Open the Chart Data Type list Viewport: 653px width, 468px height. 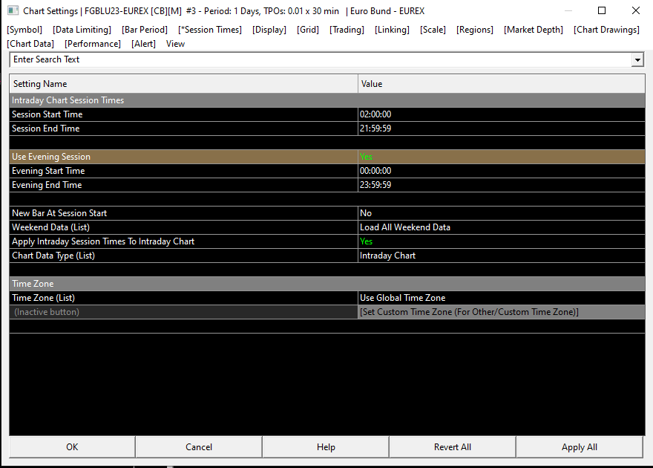[x=501, y=256]
